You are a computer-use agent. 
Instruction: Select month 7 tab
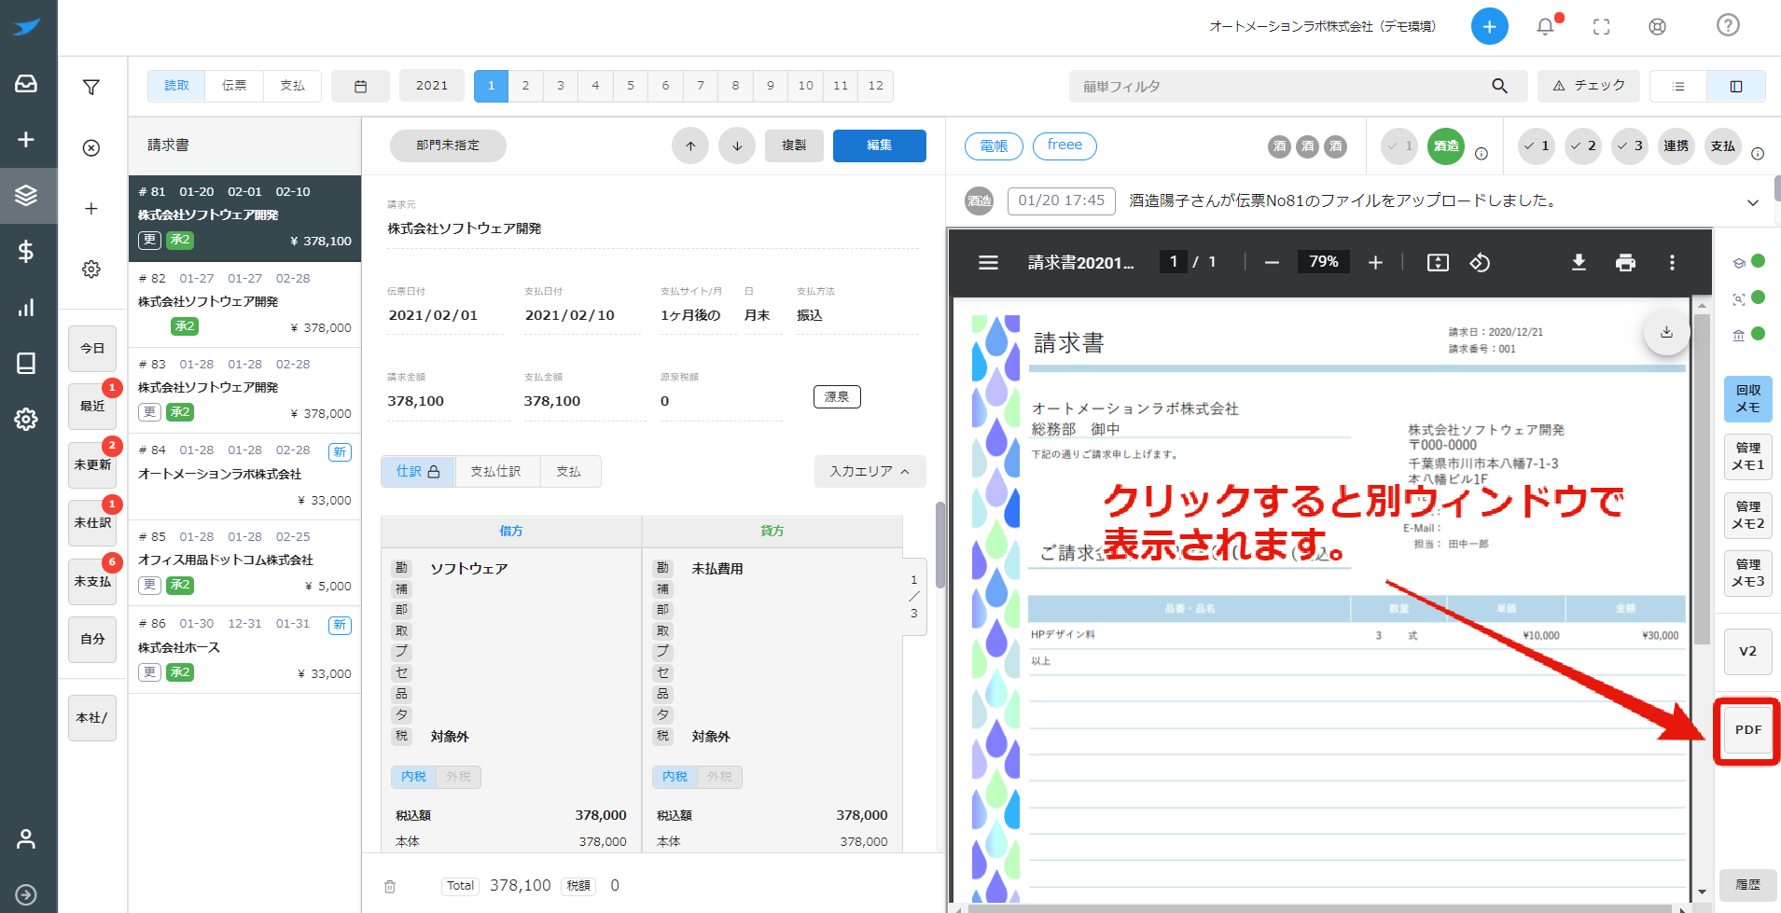pos(701,86)
